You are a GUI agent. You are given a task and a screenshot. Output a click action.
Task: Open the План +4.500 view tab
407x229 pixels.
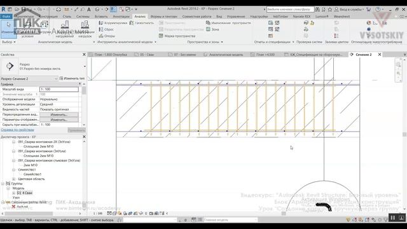click(x=265, y=55)
